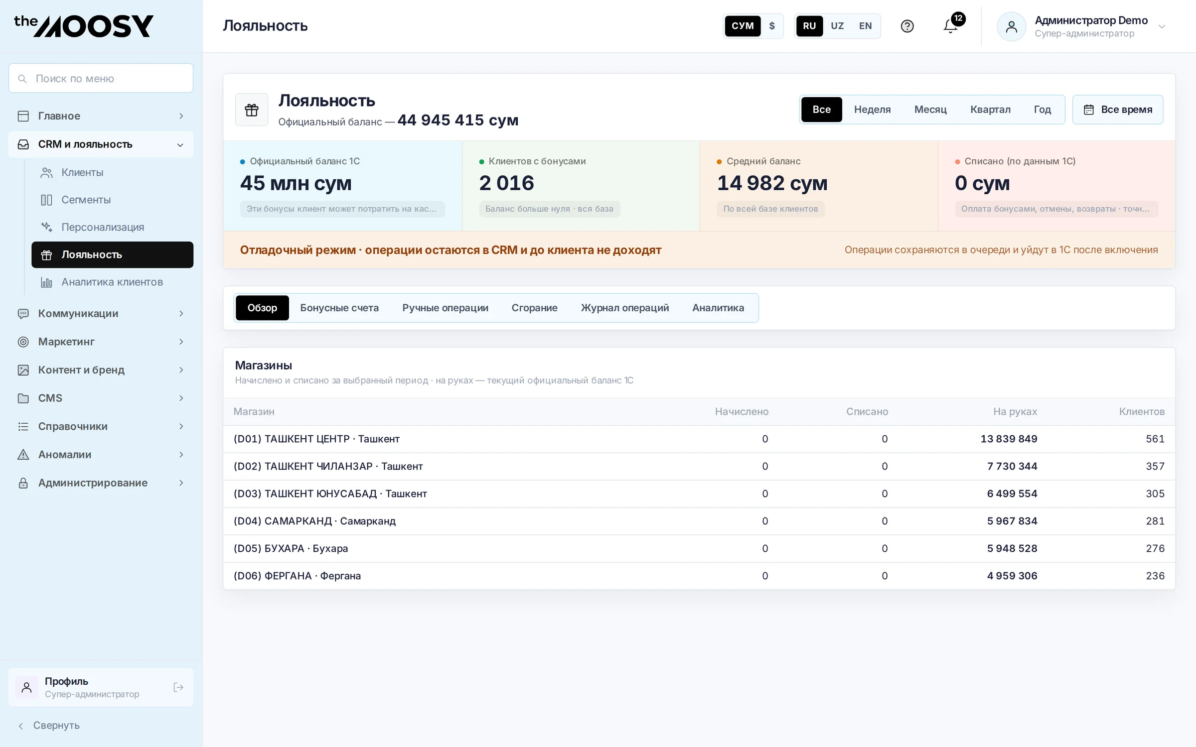Switch to the Бонусные счета tab
Screen dimensions: 1196x747
coord(339,308)
